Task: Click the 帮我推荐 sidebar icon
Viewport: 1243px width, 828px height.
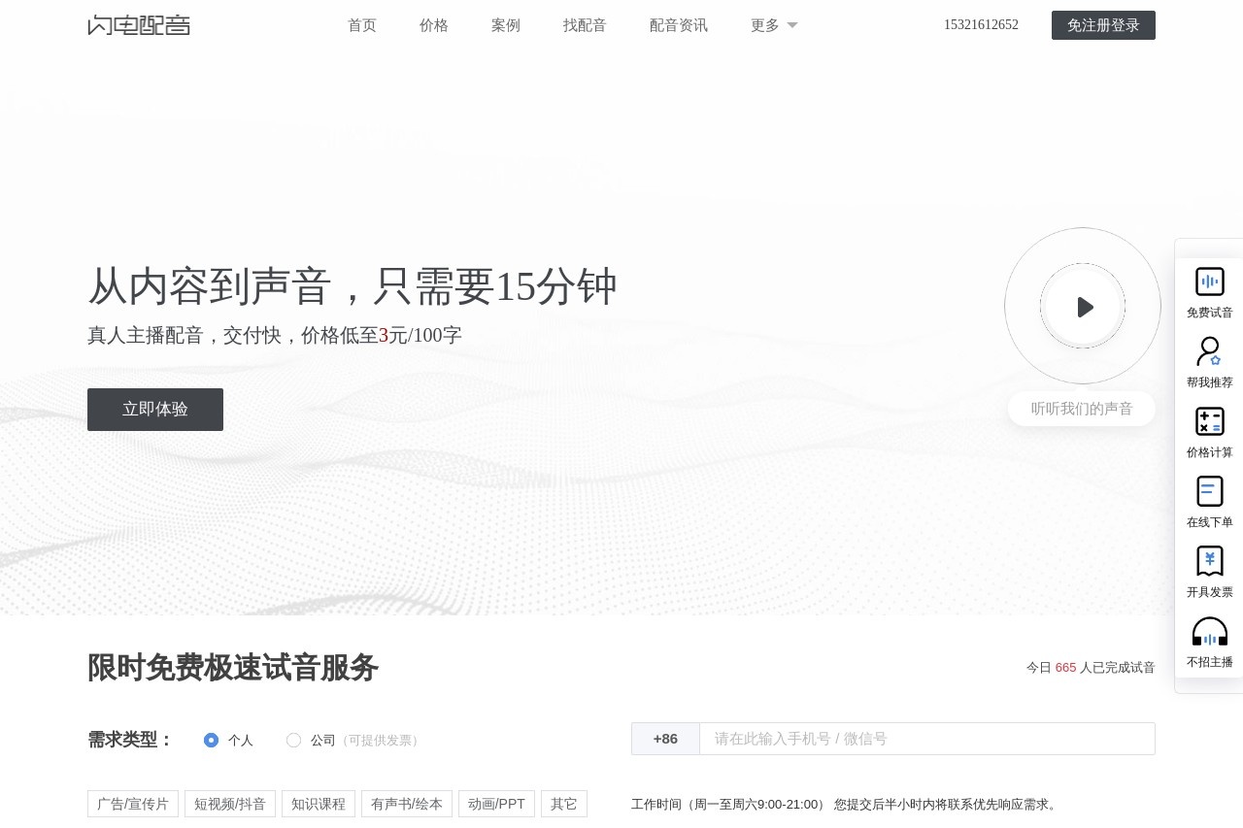Action: (1210, 358)
